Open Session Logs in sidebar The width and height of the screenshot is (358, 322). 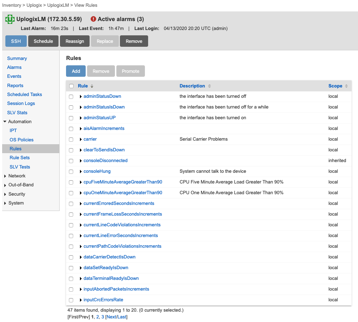click(21, 104)
